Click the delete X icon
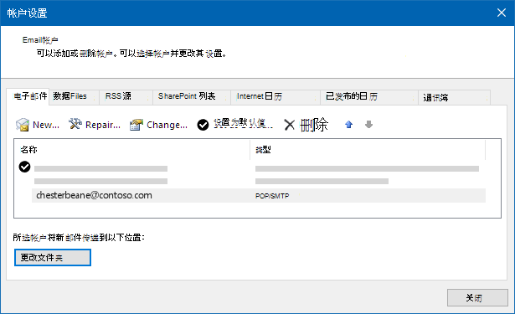This screenshot has height=314, width=515. (x=290, y=125)
